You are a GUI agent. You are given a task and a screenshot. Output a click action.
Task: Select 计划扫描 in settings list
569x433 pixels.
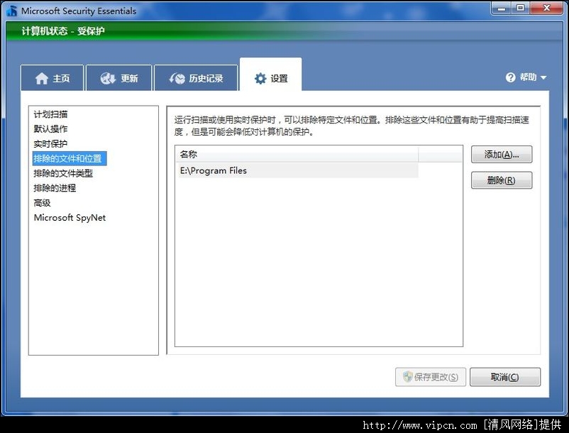(x=50, y=114)
